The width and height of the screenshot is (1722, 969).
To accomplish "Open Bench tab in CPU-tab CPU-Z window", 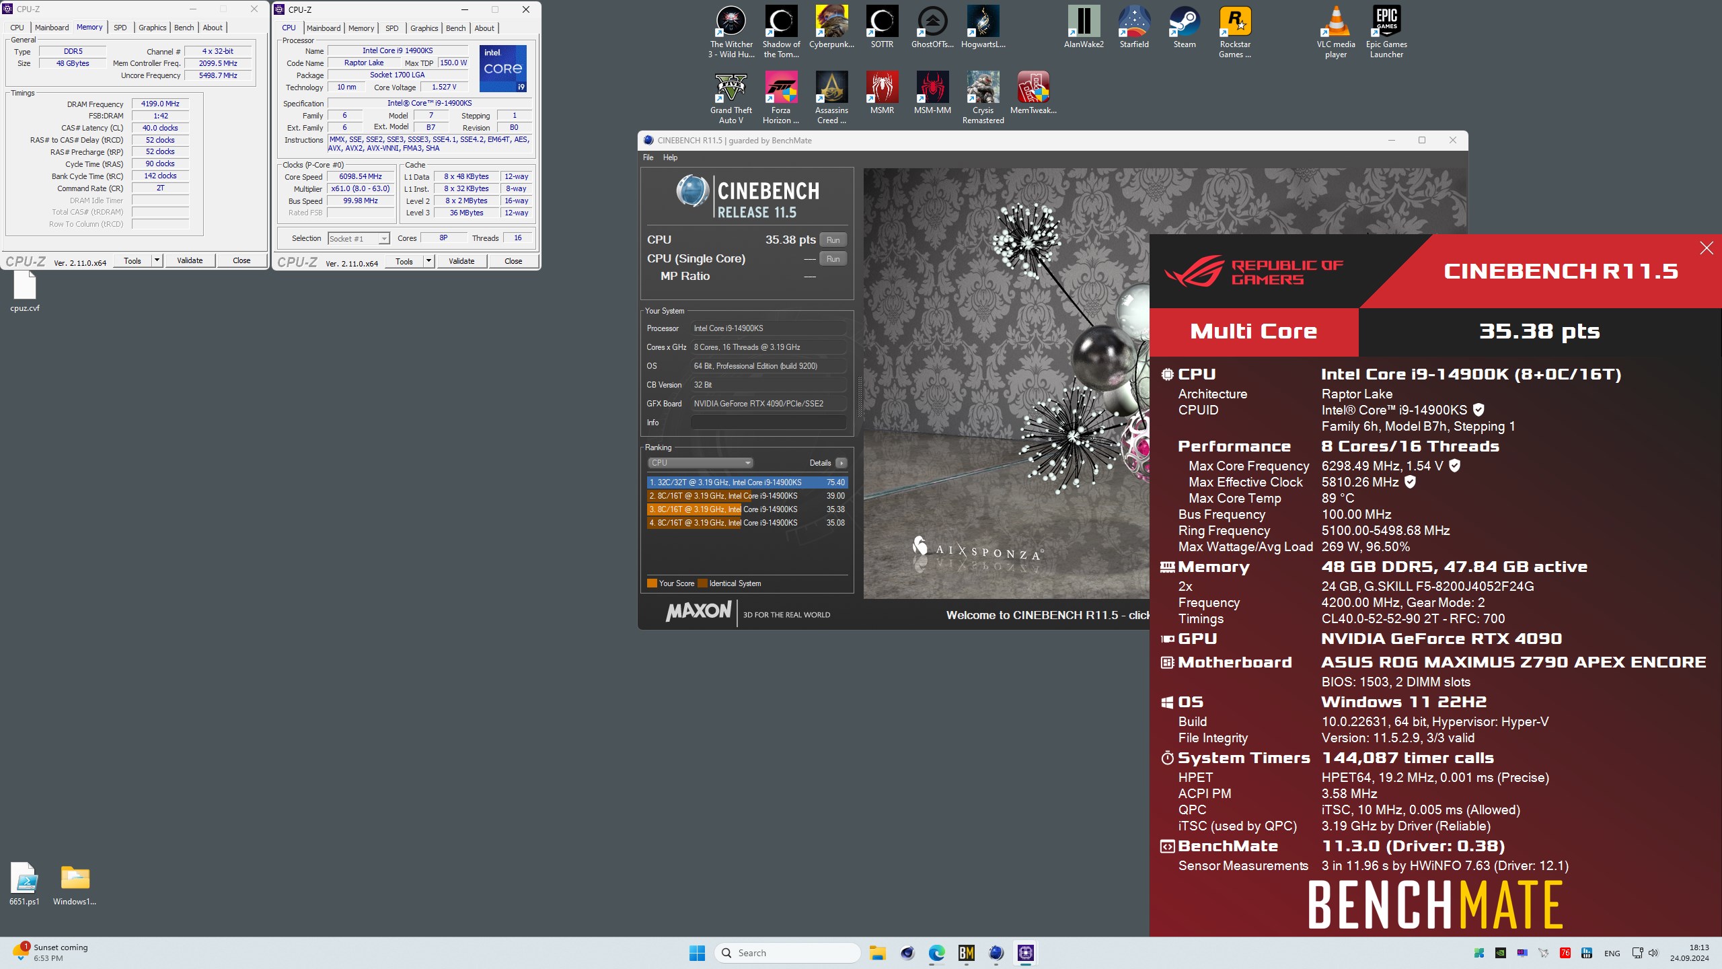I will click(455, 28).
